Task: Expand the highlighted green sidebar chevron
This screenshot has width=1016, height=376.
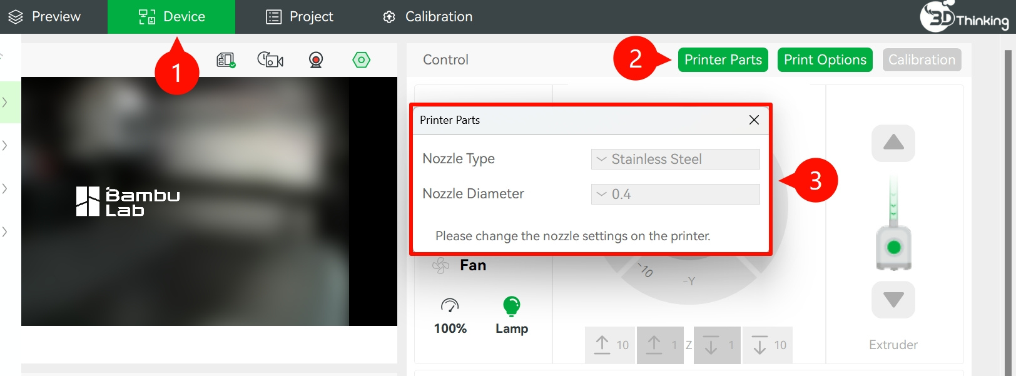Action: point(6,102)
